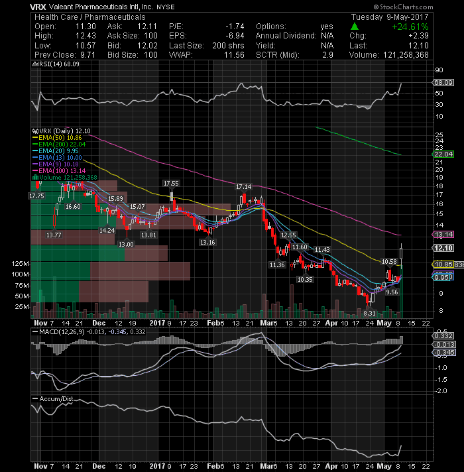Click the Valeant Pharmaceuticals Intl, Inc. company name

tap(101, 7)
